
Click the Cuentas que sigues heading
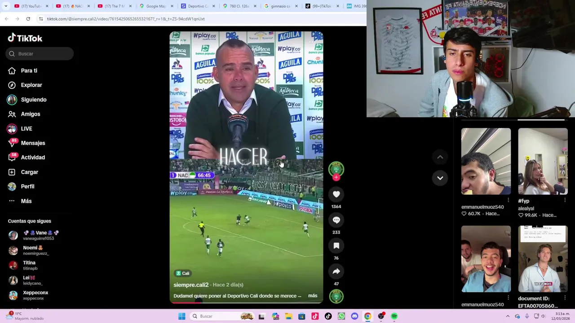tap(29, 221)
